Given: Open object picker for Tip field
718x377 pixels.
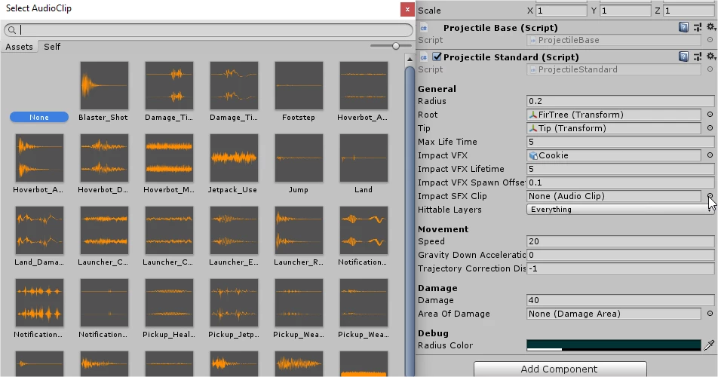Looking at the screenshot, I should [x=710, y=128].
